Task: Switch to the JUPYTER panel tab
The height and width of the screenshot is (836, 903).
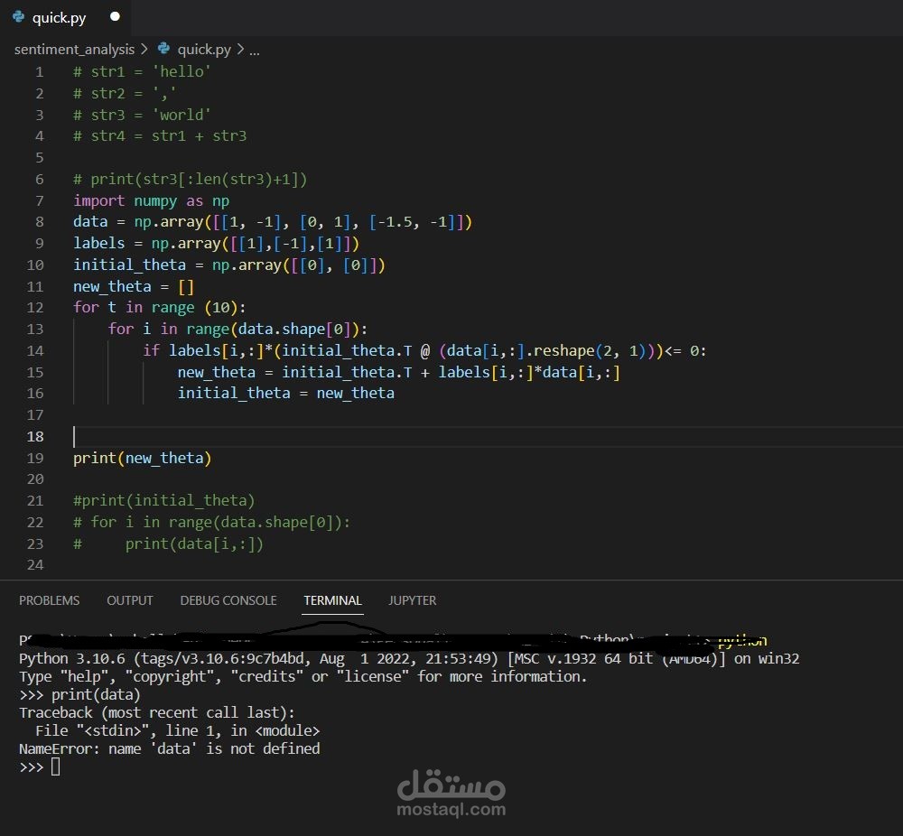Action: point(413,600)
